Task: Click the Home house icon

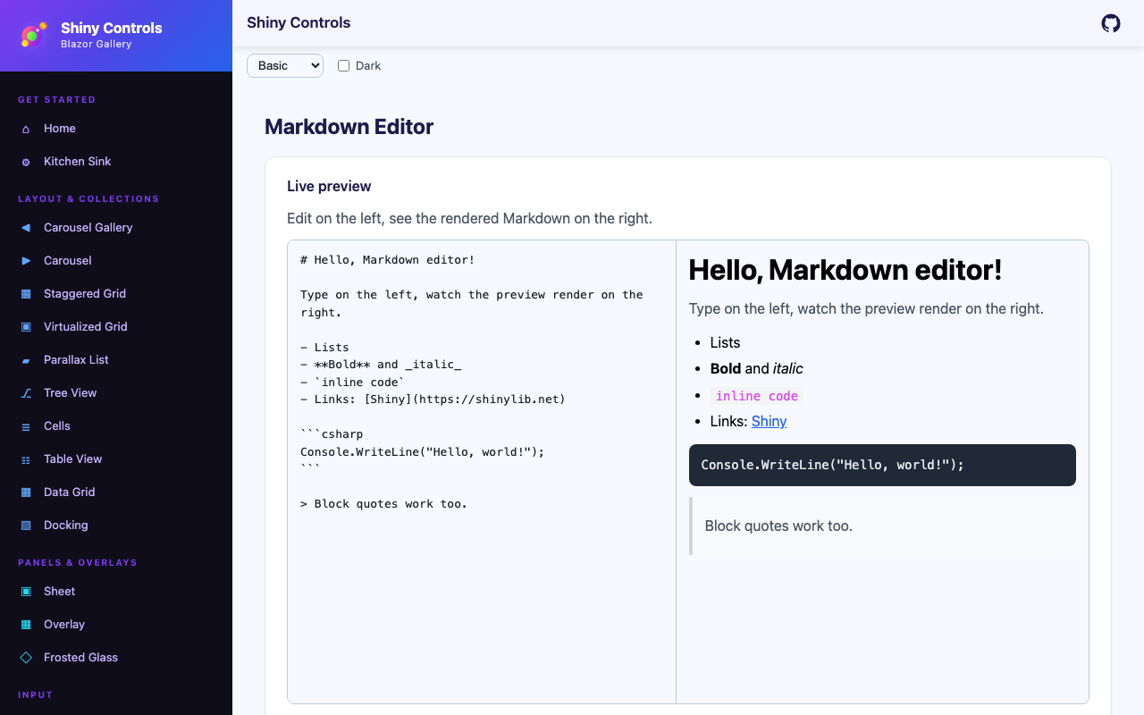Action: pyautogui.click(x=26, y=129)
